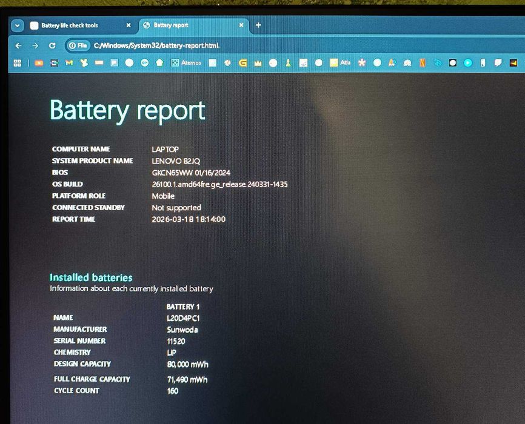Reload the battery report page
The width and height of the screenshot is (525, 424).
pos(52,45)
